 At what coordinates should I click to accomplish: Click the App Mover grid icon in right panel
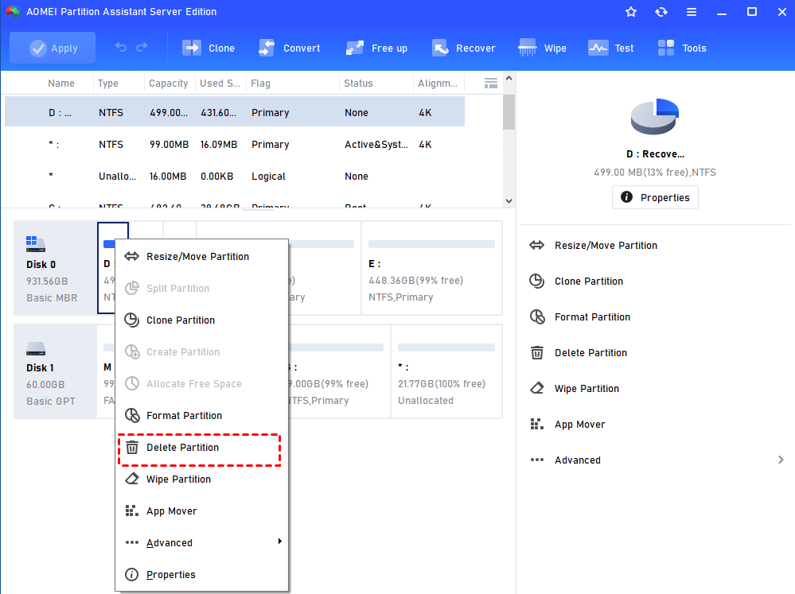click(537, 424)
